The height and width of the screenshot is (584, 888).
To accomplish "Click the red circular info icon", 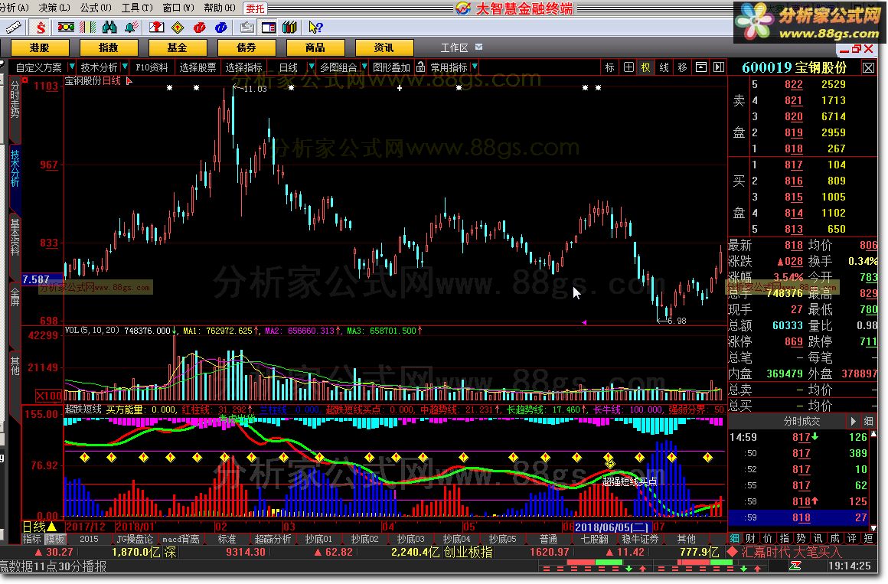I will pos(199,27).
